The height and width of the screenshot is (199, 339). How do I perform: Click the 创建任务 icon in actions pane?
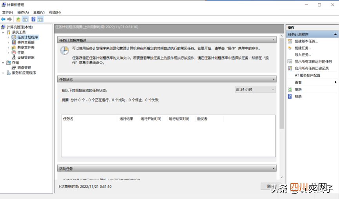tap(290, 48)
